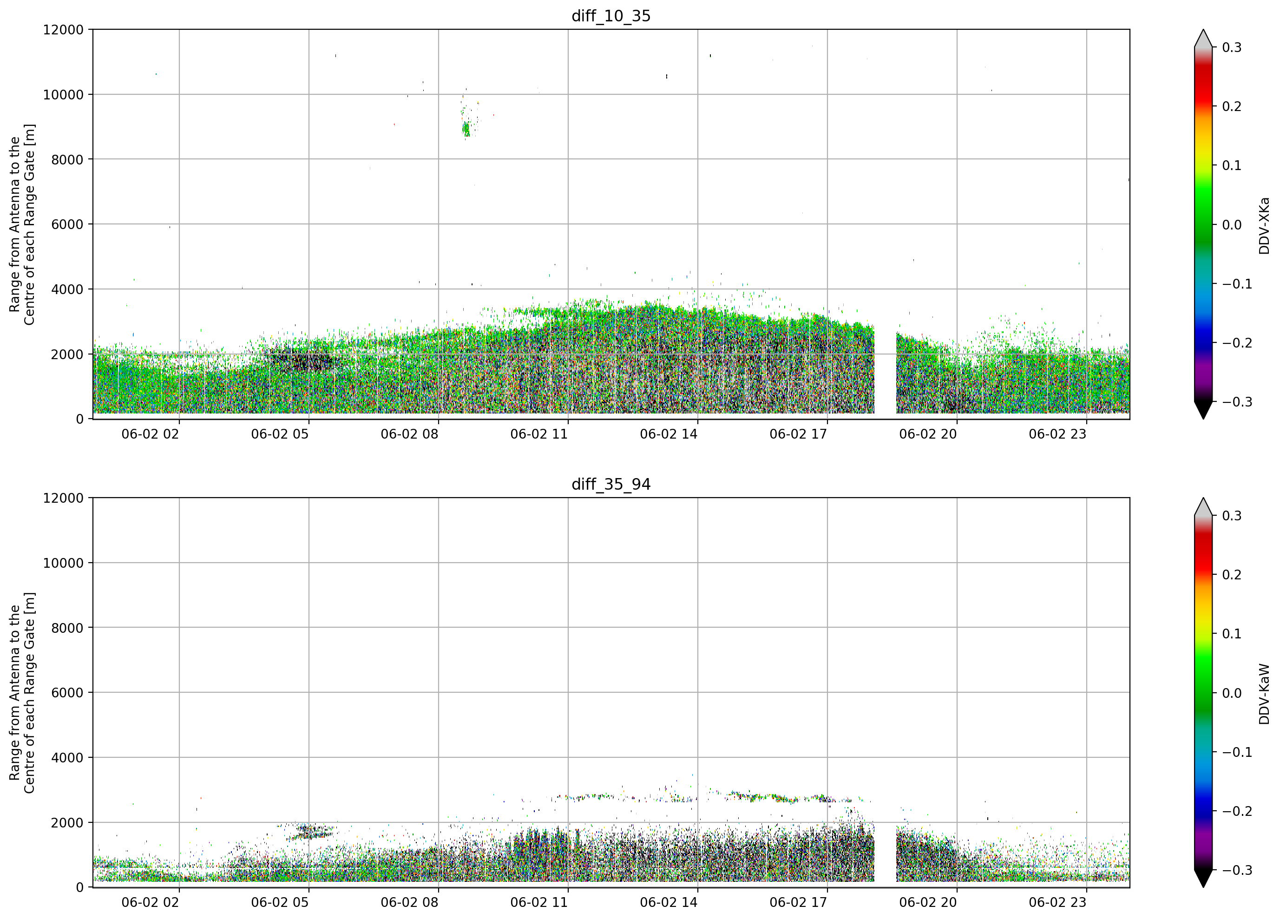Click the DDV-KaW colorbar gradient
The height and width of the screenshot is (919, 1280).
[1203, 693]
